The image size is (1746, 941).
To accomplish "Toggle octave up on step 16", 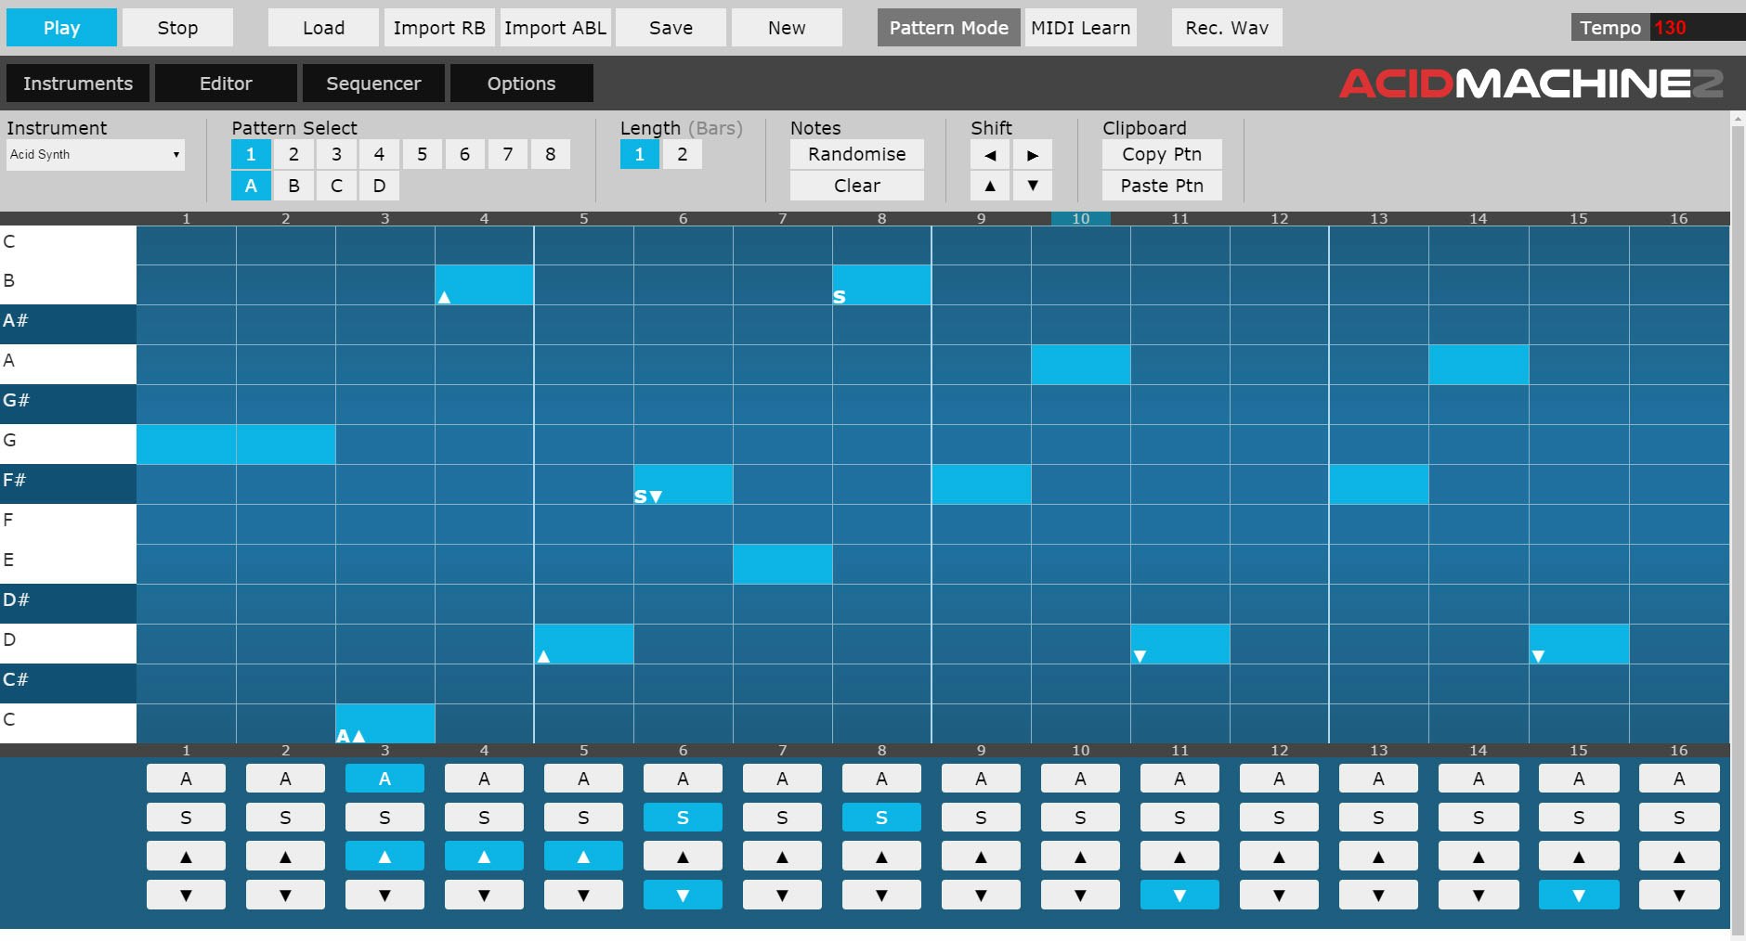I will [x=1679, y=857].
